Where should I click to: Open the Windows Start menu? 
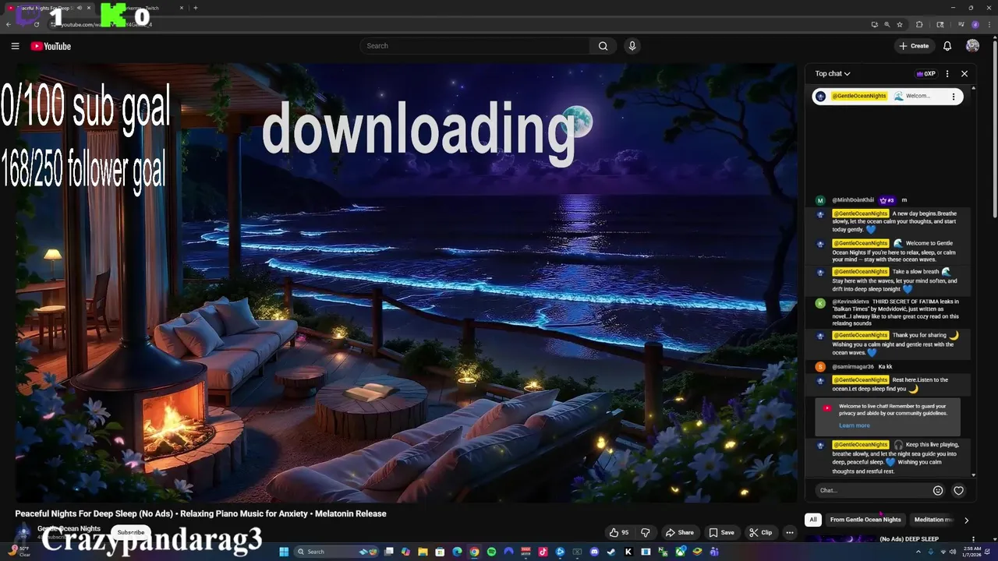284,552
